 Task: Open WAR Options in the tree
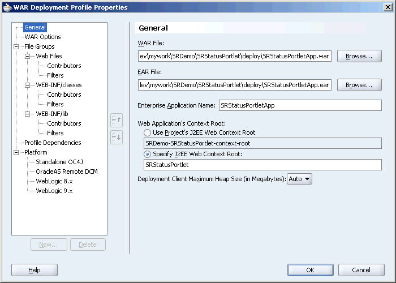pos(42,37)
